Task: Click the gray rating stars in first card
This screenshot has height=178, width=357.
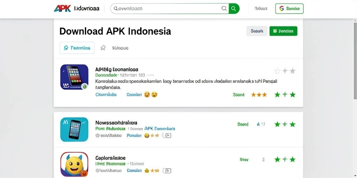Action: coord(285,71)
